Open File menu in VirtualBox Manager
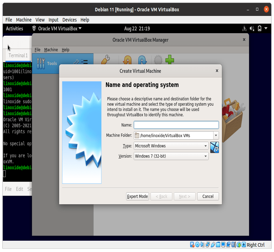This screenshot has height=252, width=274. coord(37,50)
